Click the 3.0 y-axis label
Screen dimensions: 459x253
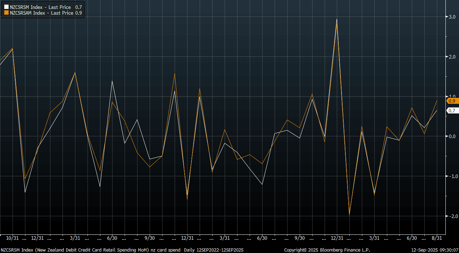pos(451,17)
